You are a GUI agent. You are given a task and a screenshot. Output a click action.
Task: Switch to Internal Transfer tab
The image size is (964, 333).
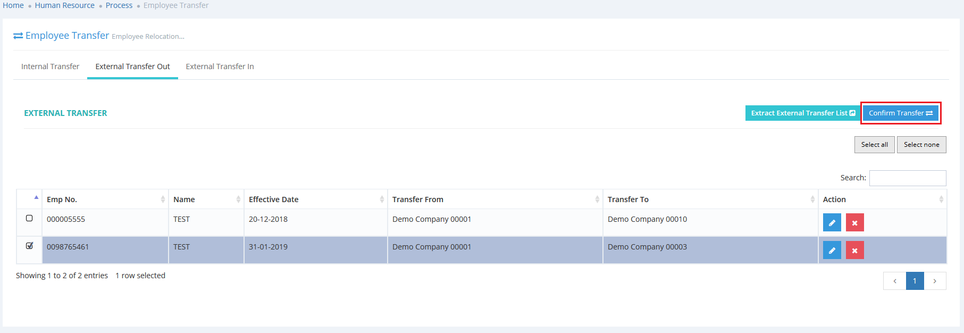pyautogui.click(x=50, y=66)
